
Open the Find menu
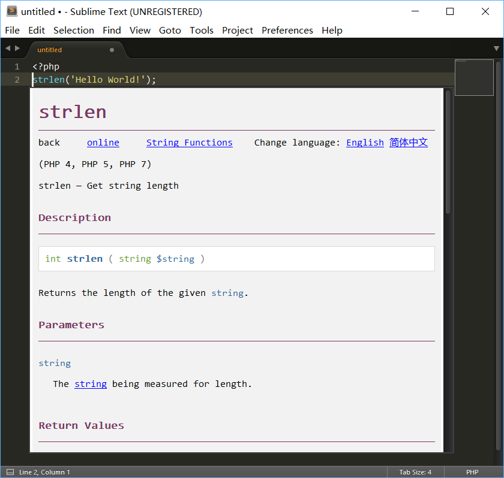(112, 31)
